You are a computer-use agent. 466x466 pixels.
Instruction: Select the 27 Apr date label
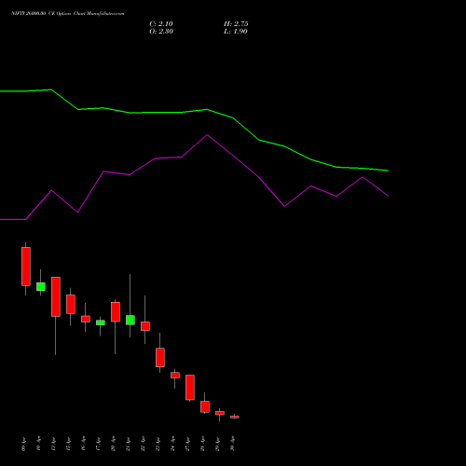pyautogui.click(x=188, y=445)
